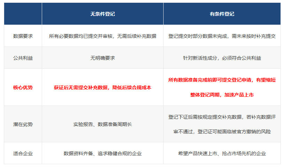Select the 公共利益 row label
This screenshot has width=284, height=168.
click(23, 58)
